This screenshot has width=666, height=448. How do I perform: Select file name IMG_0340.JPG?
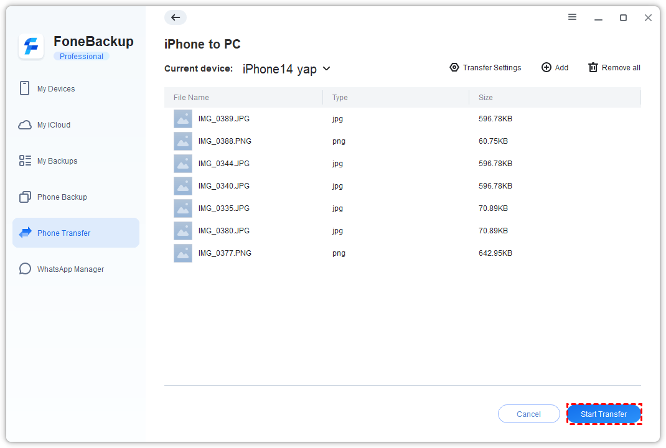[x=224, y=186]
